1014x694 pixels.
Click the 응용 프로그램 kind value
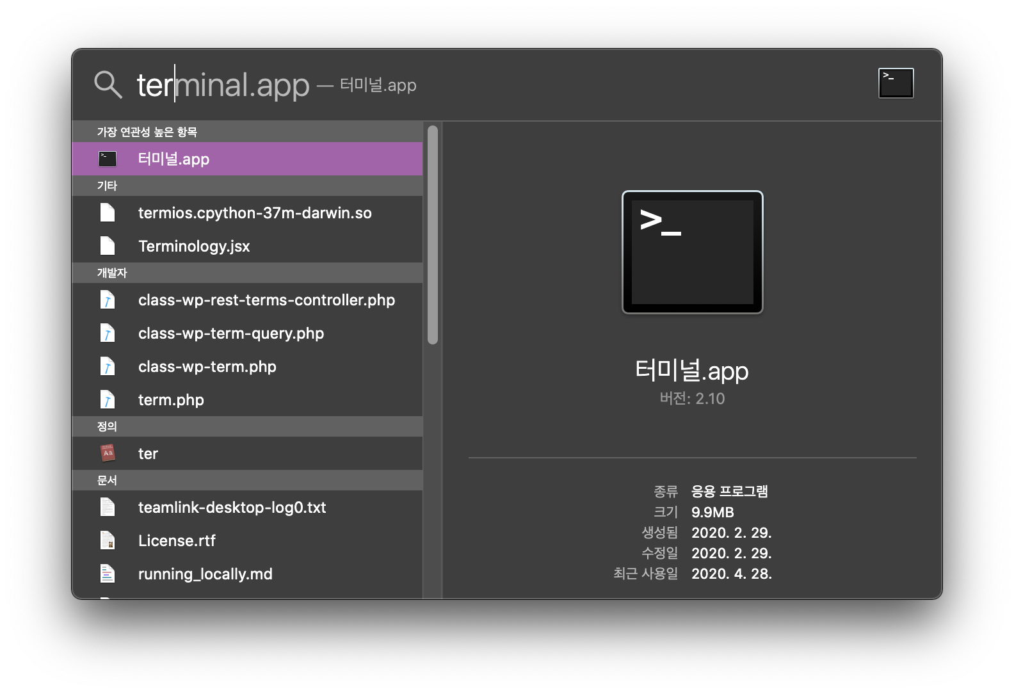tap(730, 491)
